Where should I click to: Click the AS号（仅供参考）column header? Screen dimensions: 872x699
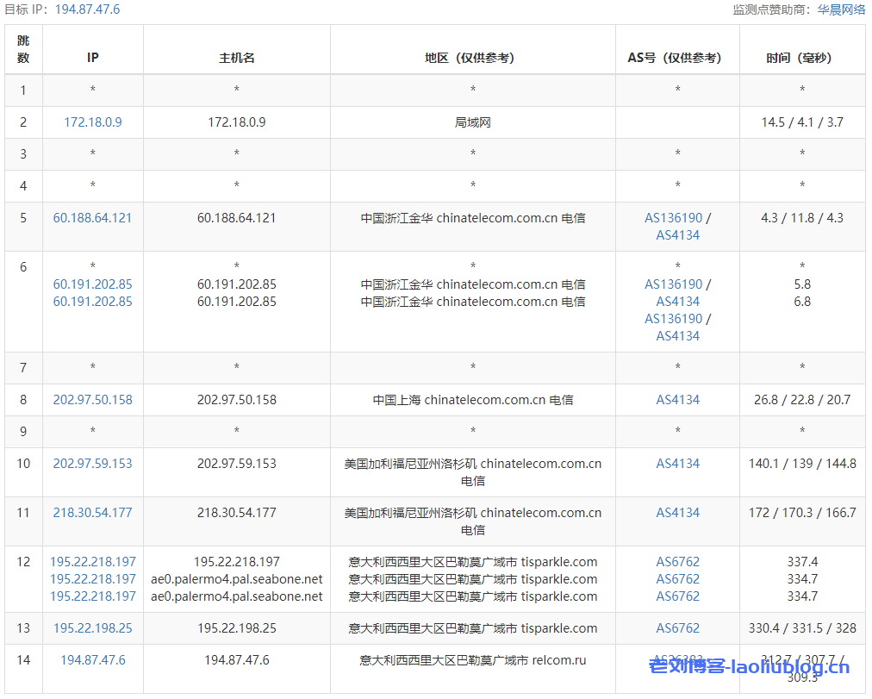pyautogui.click(x=678, y=58)
